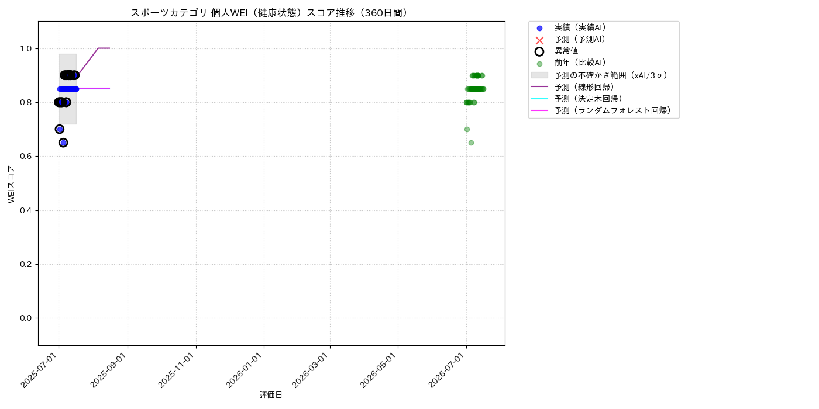Click the blue dot legend marker
Screen dimensions: 819x409
tap(539, 28)
